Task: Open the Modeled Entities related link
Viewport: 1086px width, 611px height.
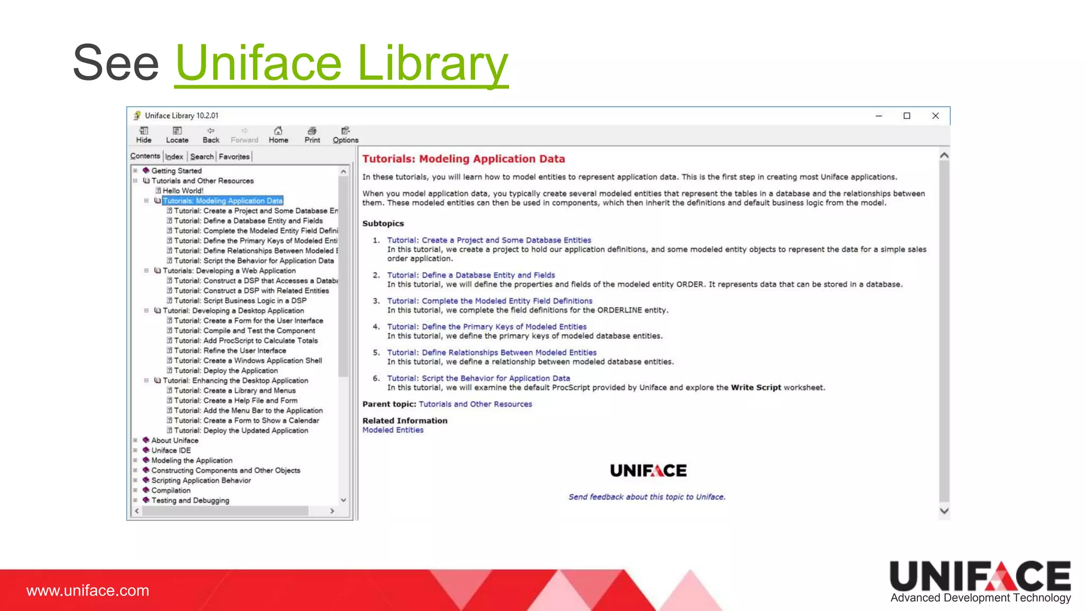Action: tap(393, 430)
